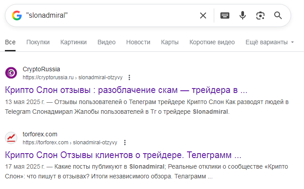Open result "Крипто Слон отзывы : разоблачение скам"
Image resolution: width=304 pixels, height=189 pixels.
click(x=126, y=90)
